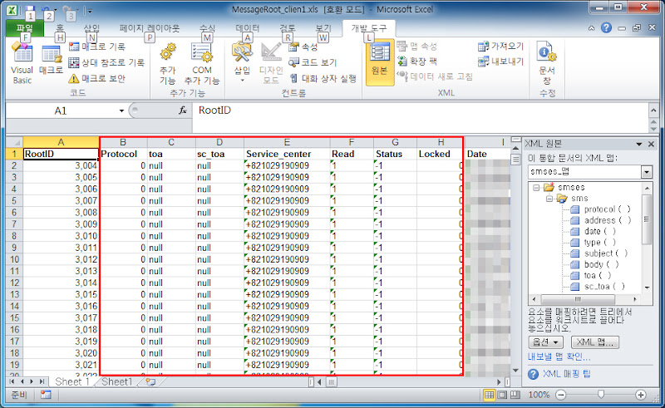The width and height of the screenshot is (665, 408).
Task: Select the sc_toa element in XML tree
Action: [x=597, y=287]
